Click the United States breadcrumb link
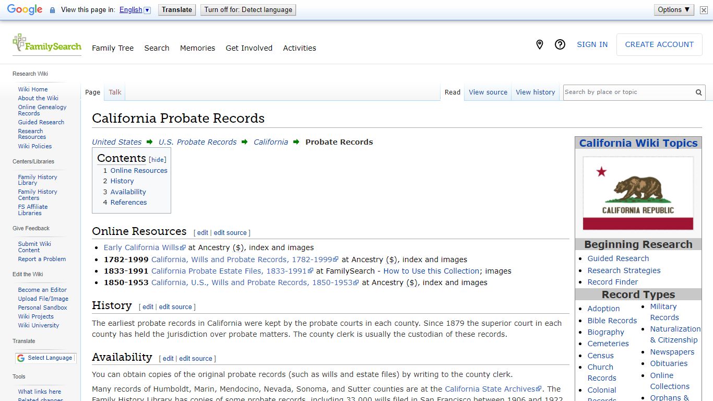 [117, 142]
